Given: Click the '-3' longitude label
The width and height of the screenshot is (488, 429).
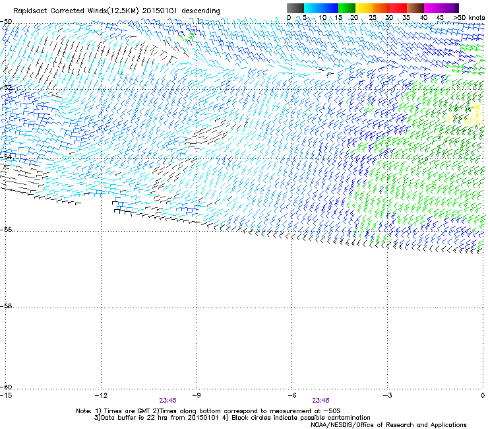Looking at the screenshot, I should point(387,395).
